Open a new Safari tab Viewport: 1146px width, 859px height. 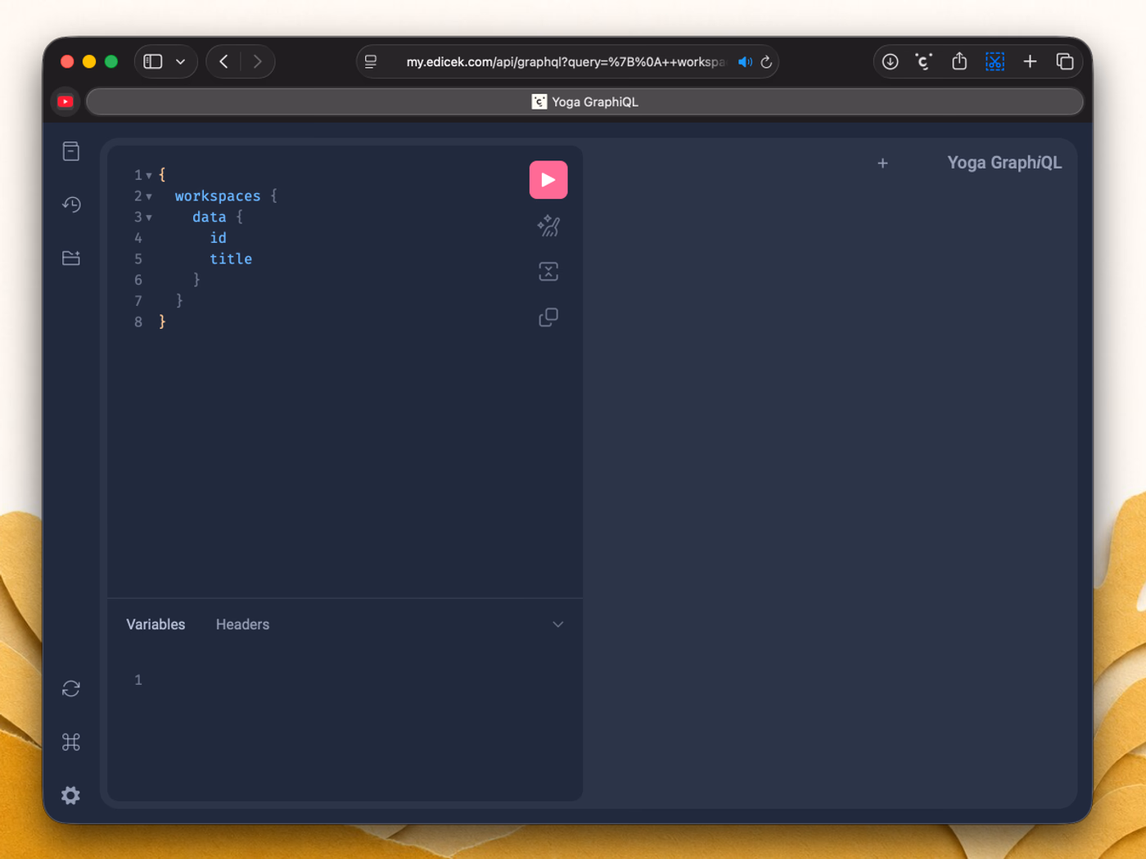(x=1030, y=61)
